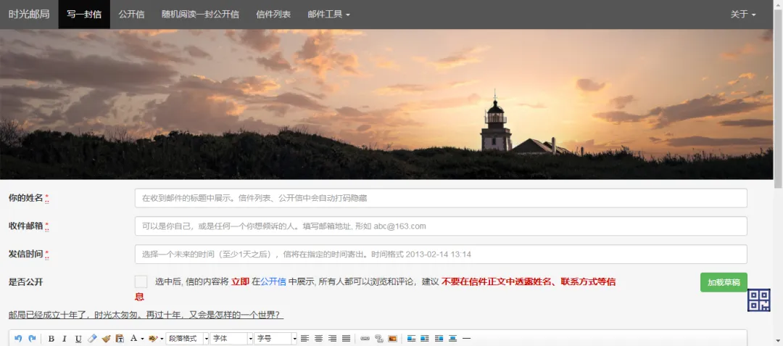Expand the 关于 menu
The image size is (783, 346).
[743, 15]
